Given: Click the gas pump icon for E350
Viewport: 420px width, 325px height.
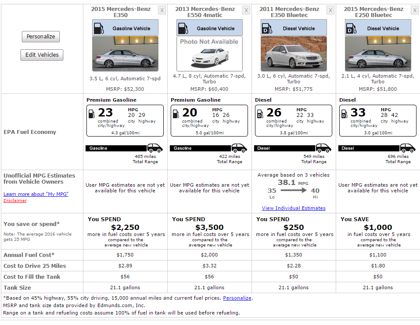Looking at the screenshot, I should 100,28.
